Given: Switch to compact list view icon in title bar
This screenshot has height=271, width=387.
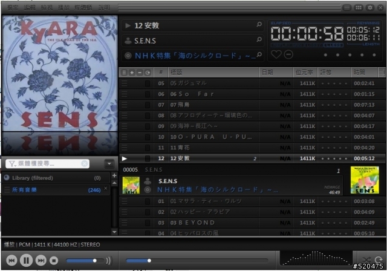Looking at the screenshot, I should pos(346,8).
